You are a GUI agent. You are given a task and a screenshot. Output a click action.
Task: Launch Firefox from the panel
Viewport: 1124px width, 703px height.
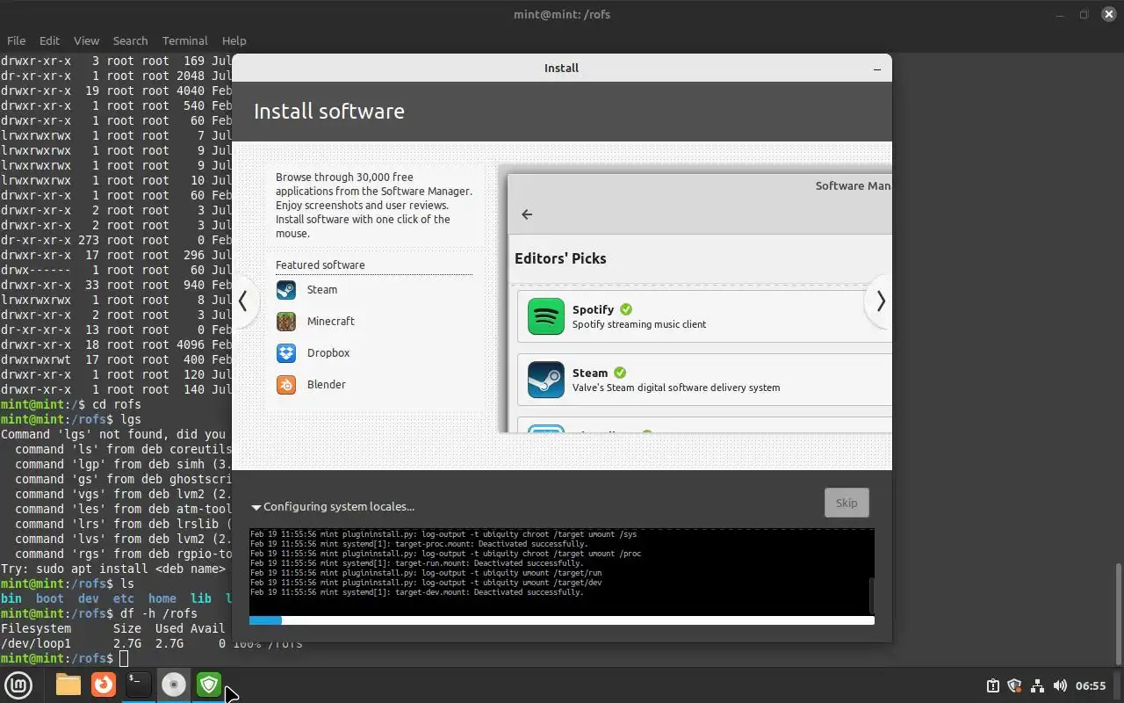tap(104, 685)
